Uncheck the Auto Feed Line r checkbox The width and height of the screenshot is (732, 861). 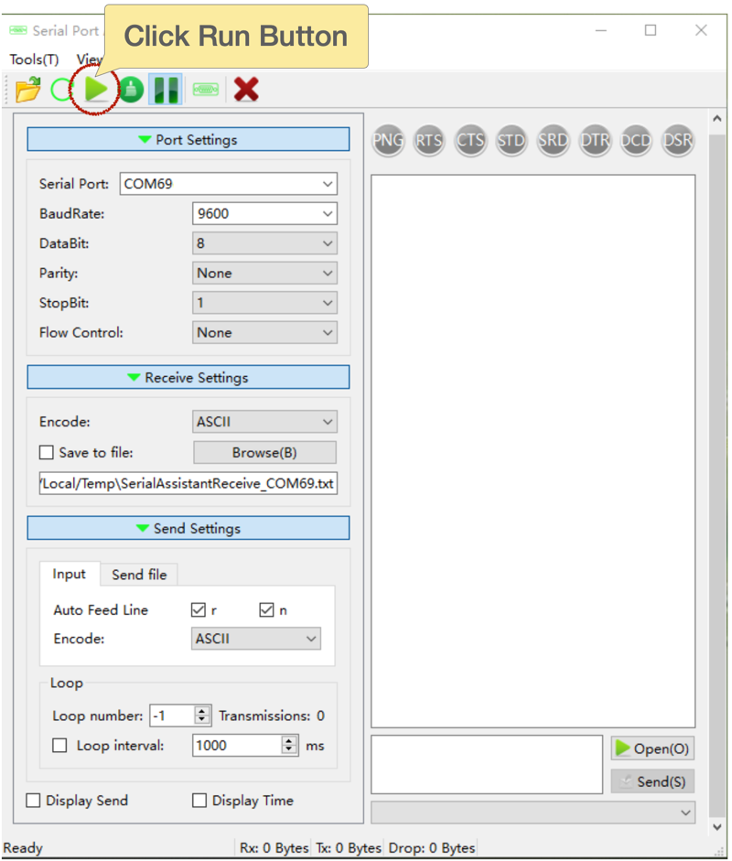(198, 610)
